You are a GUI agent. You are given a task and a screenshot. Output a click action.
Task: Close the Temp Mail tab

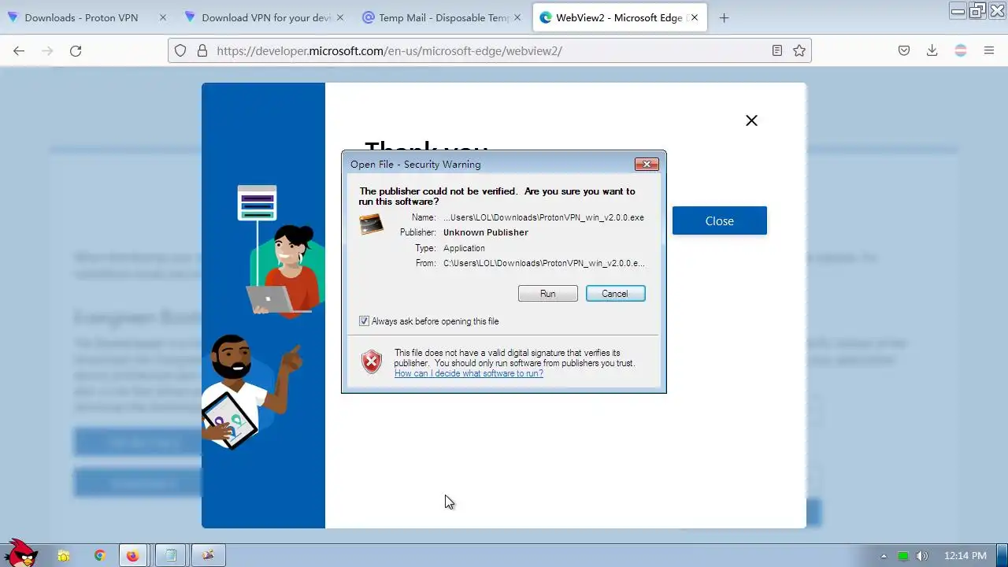point(517,17)
